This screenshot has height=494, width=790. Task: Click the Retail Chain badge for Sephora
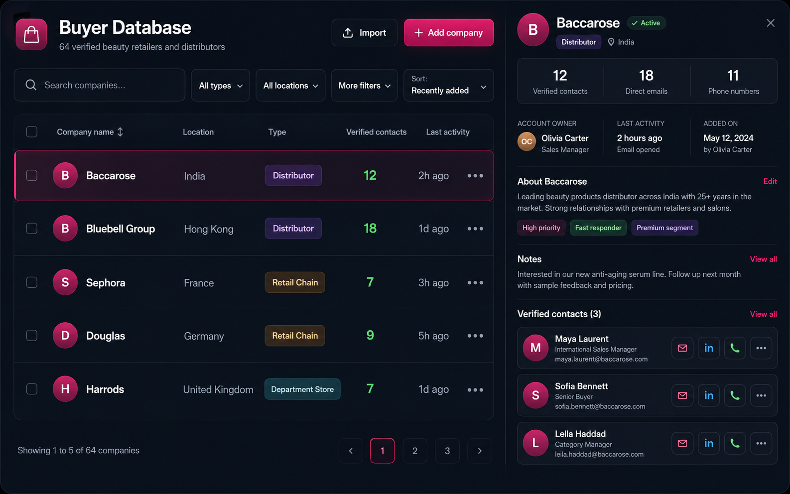pos(295,282)
